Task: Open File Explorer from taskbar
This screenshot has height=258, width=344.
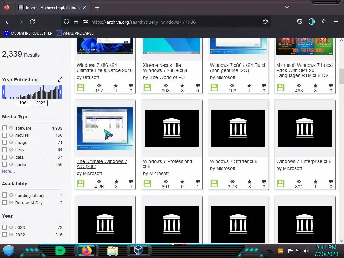Action: click(x=113, y=251)
